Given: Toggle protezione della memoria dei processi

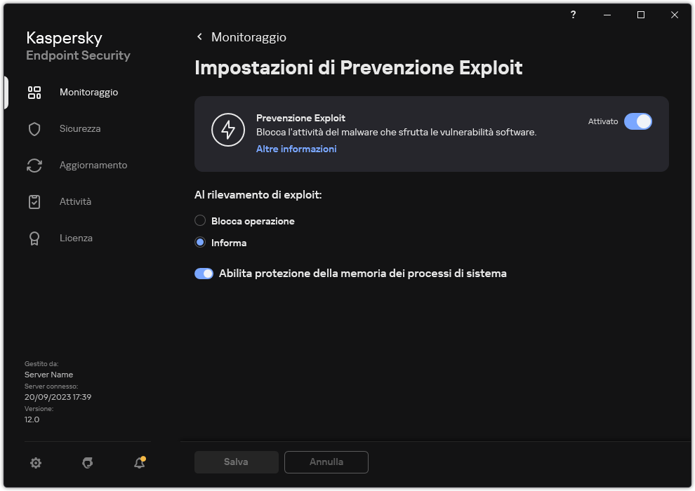Looking at the screenshot, I should point(204,273).
